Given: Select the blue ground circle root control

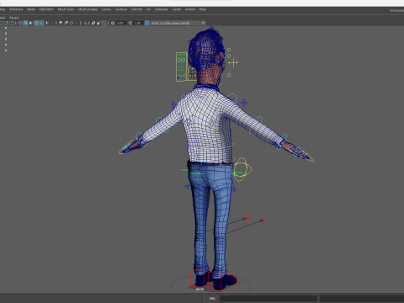Looking at the screenshot, I should point(211,284).
